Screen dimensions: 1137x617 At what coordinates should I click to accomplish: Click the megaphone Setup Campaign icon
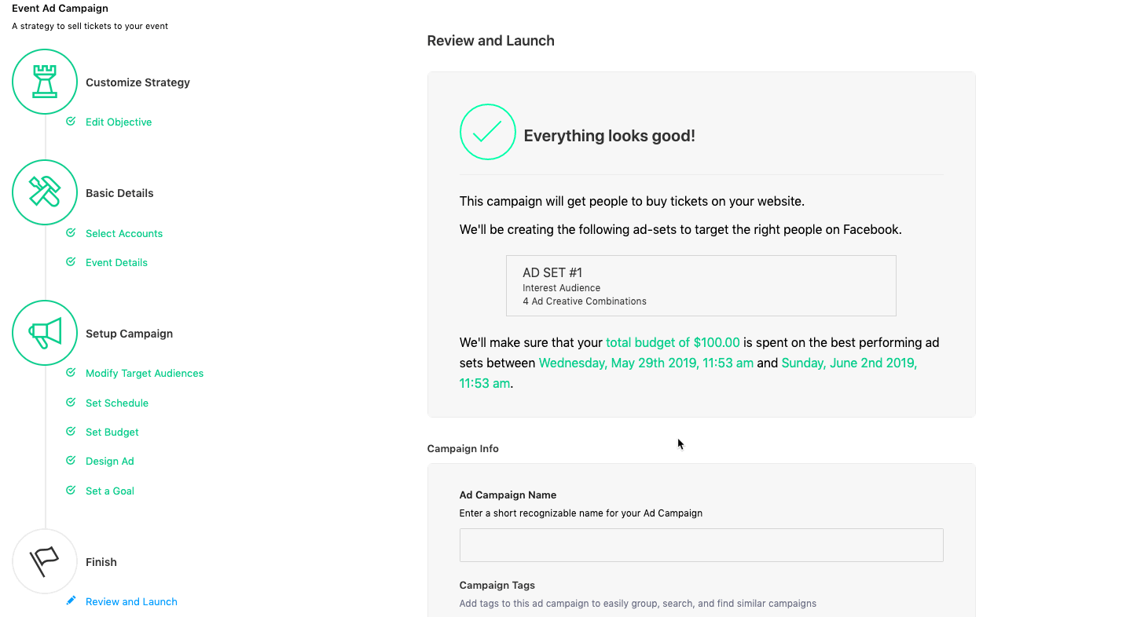45,333
